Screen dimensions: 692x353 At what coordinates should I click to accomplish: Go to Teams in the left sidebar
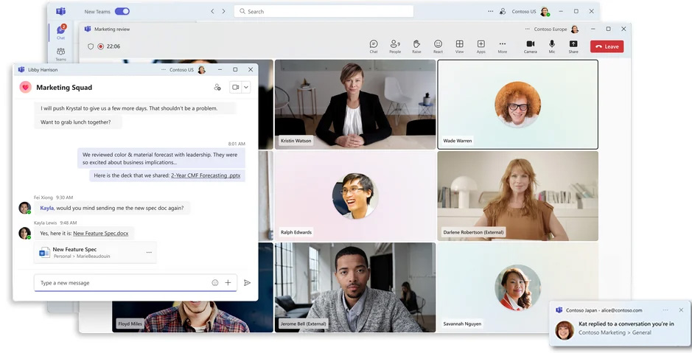pos(60,53)
